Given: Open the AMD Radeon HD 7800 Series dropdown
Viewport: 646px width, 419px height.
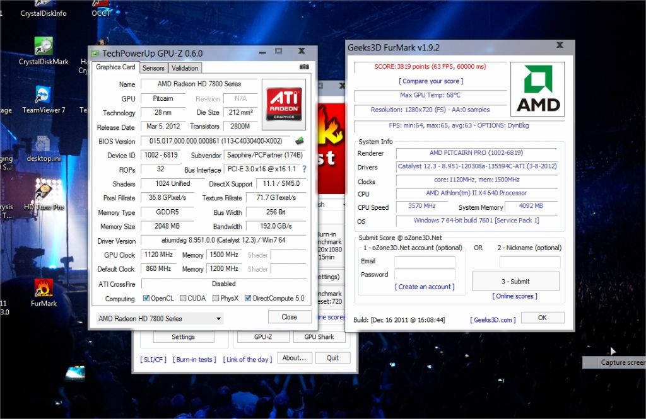Looking at the screenshot, I should coord(160,318).
